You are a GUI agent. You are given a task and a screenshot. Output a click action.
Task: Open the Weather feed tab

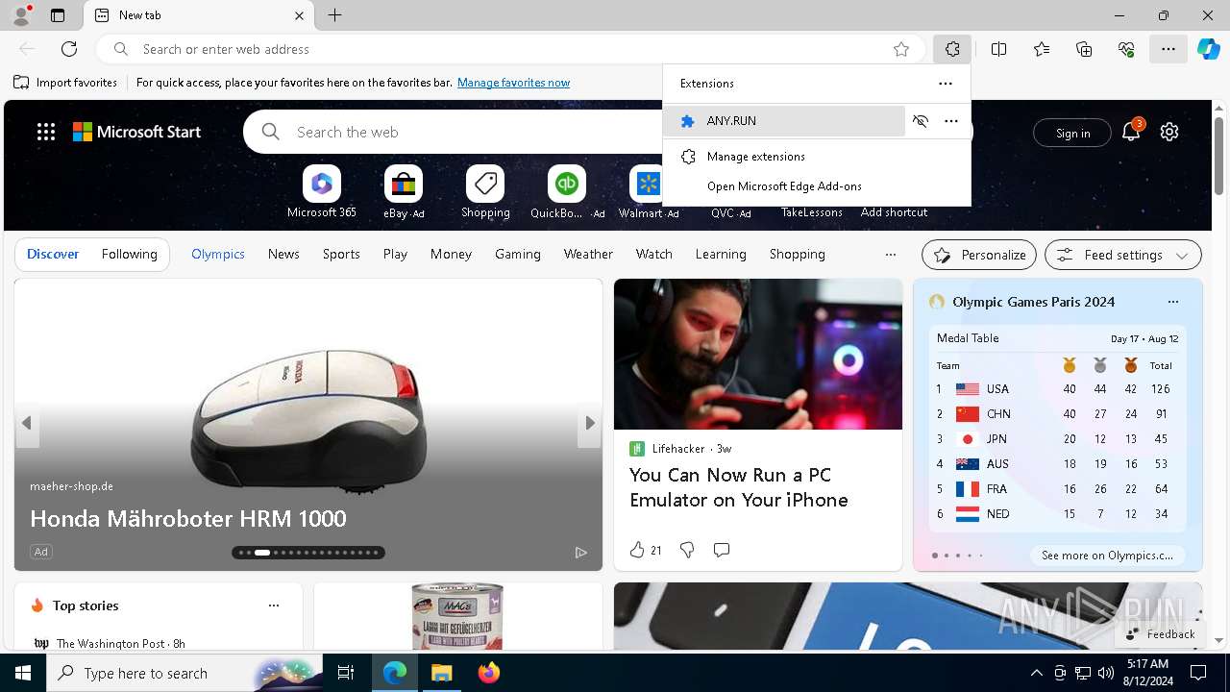(x=588, y=254)
